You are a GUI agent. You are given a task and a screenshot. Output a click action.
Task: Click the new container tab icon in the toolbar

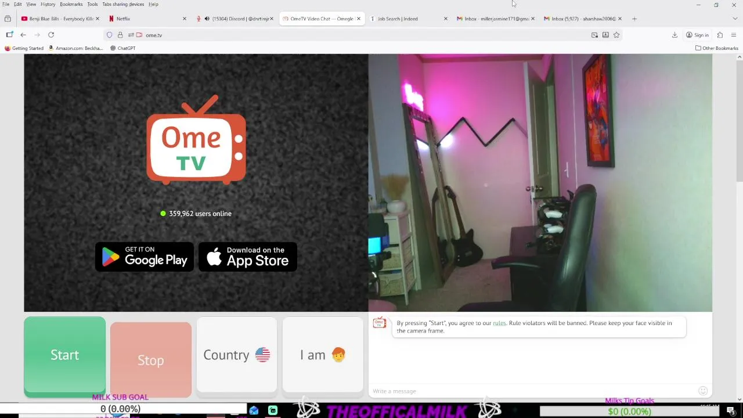pos(9,35)
